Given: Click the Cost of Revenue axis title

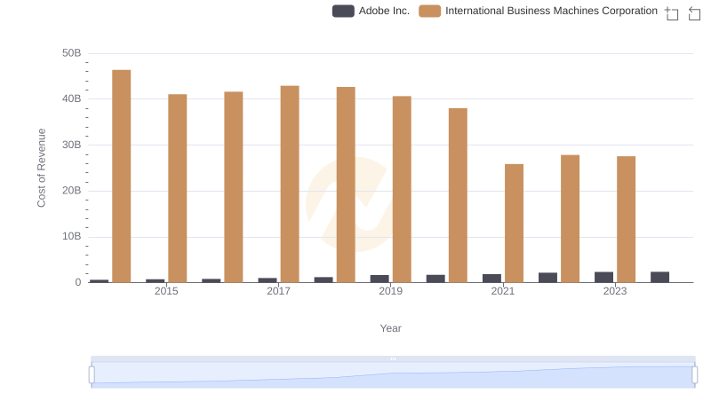Looking at the screenshot, I should click(41, 168).
